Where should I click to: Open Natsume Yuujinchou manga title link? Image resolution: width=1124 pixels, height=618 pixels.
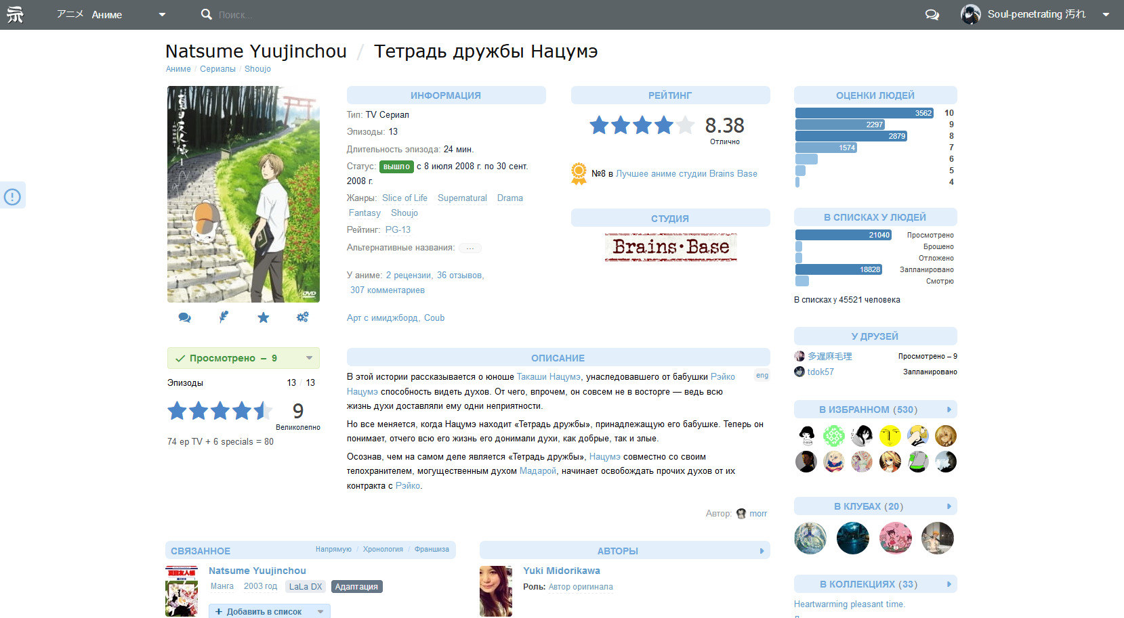point(257,571)
